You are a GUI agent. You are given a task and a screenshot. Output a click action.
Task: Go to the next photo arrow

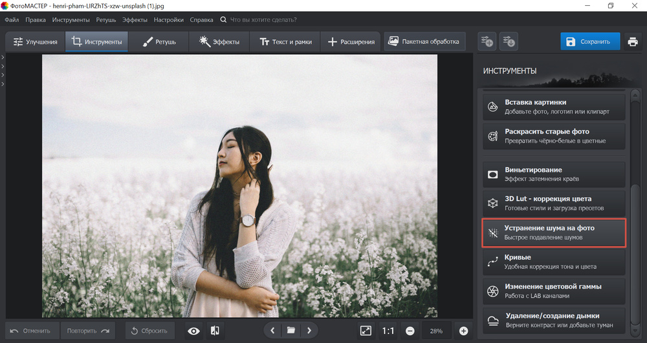tap(309, 331)
